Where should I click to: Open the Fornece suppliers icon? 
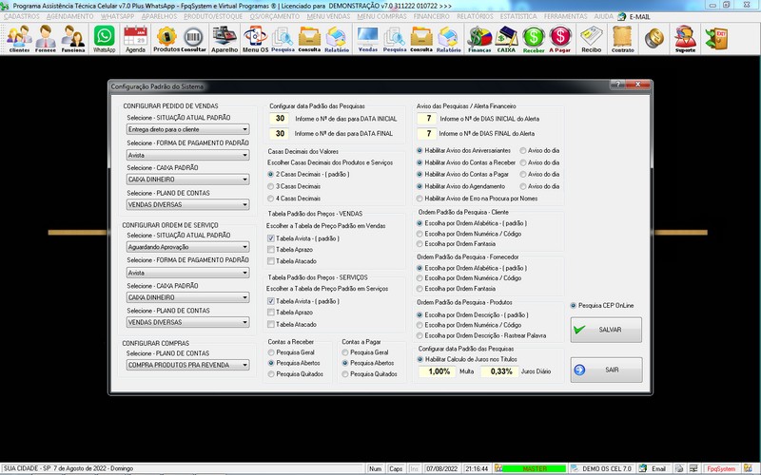click(x=46, y=39)
